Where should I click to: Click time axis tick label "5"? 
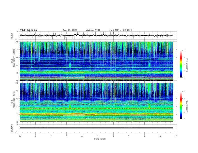pyautogui.click(x=98, y=136)
